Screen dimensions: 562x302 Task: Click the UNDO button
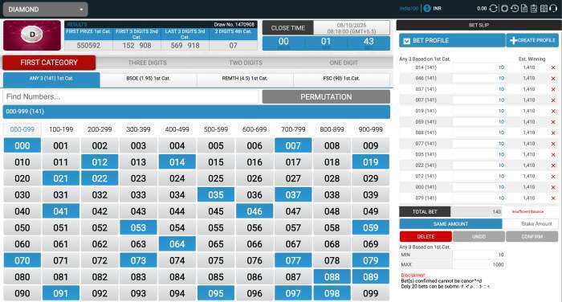[x=479, y=237]
